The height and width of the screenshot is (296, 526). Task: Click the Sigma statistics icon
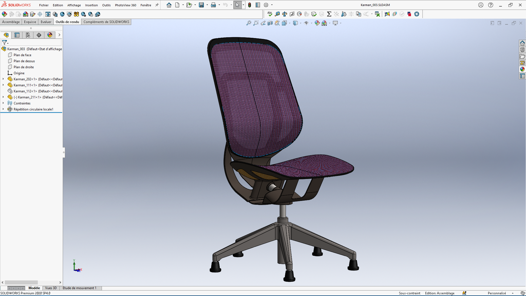[x=329, y=14]
